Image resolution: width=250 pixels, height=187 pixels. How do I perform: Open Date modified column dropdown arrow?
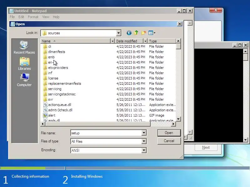click(145, 41)
